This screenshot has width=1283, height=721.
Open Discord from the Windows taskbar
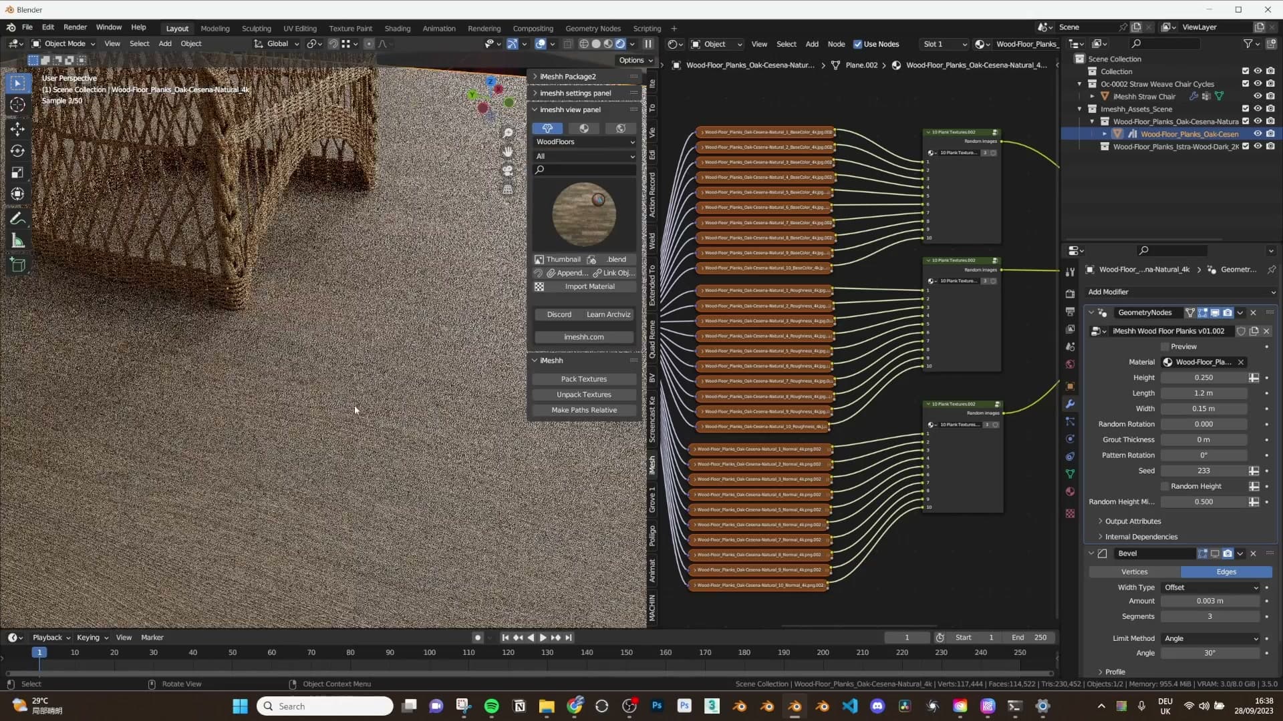pyautogui.click(x=877, y=706)
